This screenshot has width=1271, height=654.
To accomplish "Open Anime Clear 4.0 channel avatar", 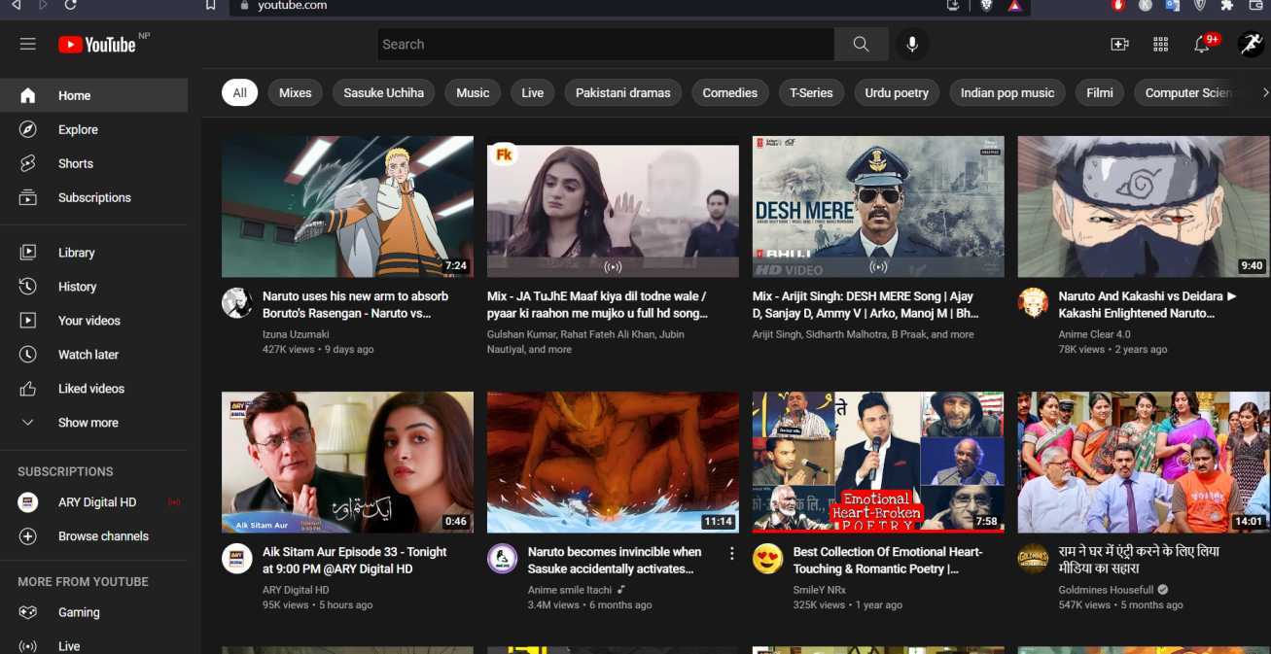I will click(1034, 303).
